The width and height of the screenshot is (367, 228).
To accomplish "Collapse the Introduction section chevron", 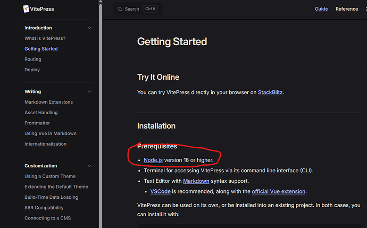I will click(89, 28).
